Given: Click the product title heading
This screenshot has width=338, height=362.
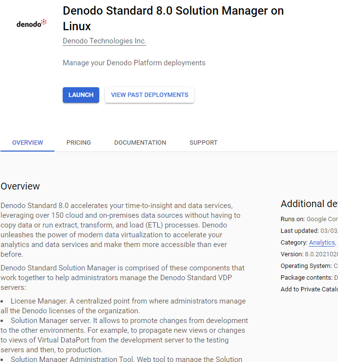Looking at the screenshot, I should (x=173, y=18).
